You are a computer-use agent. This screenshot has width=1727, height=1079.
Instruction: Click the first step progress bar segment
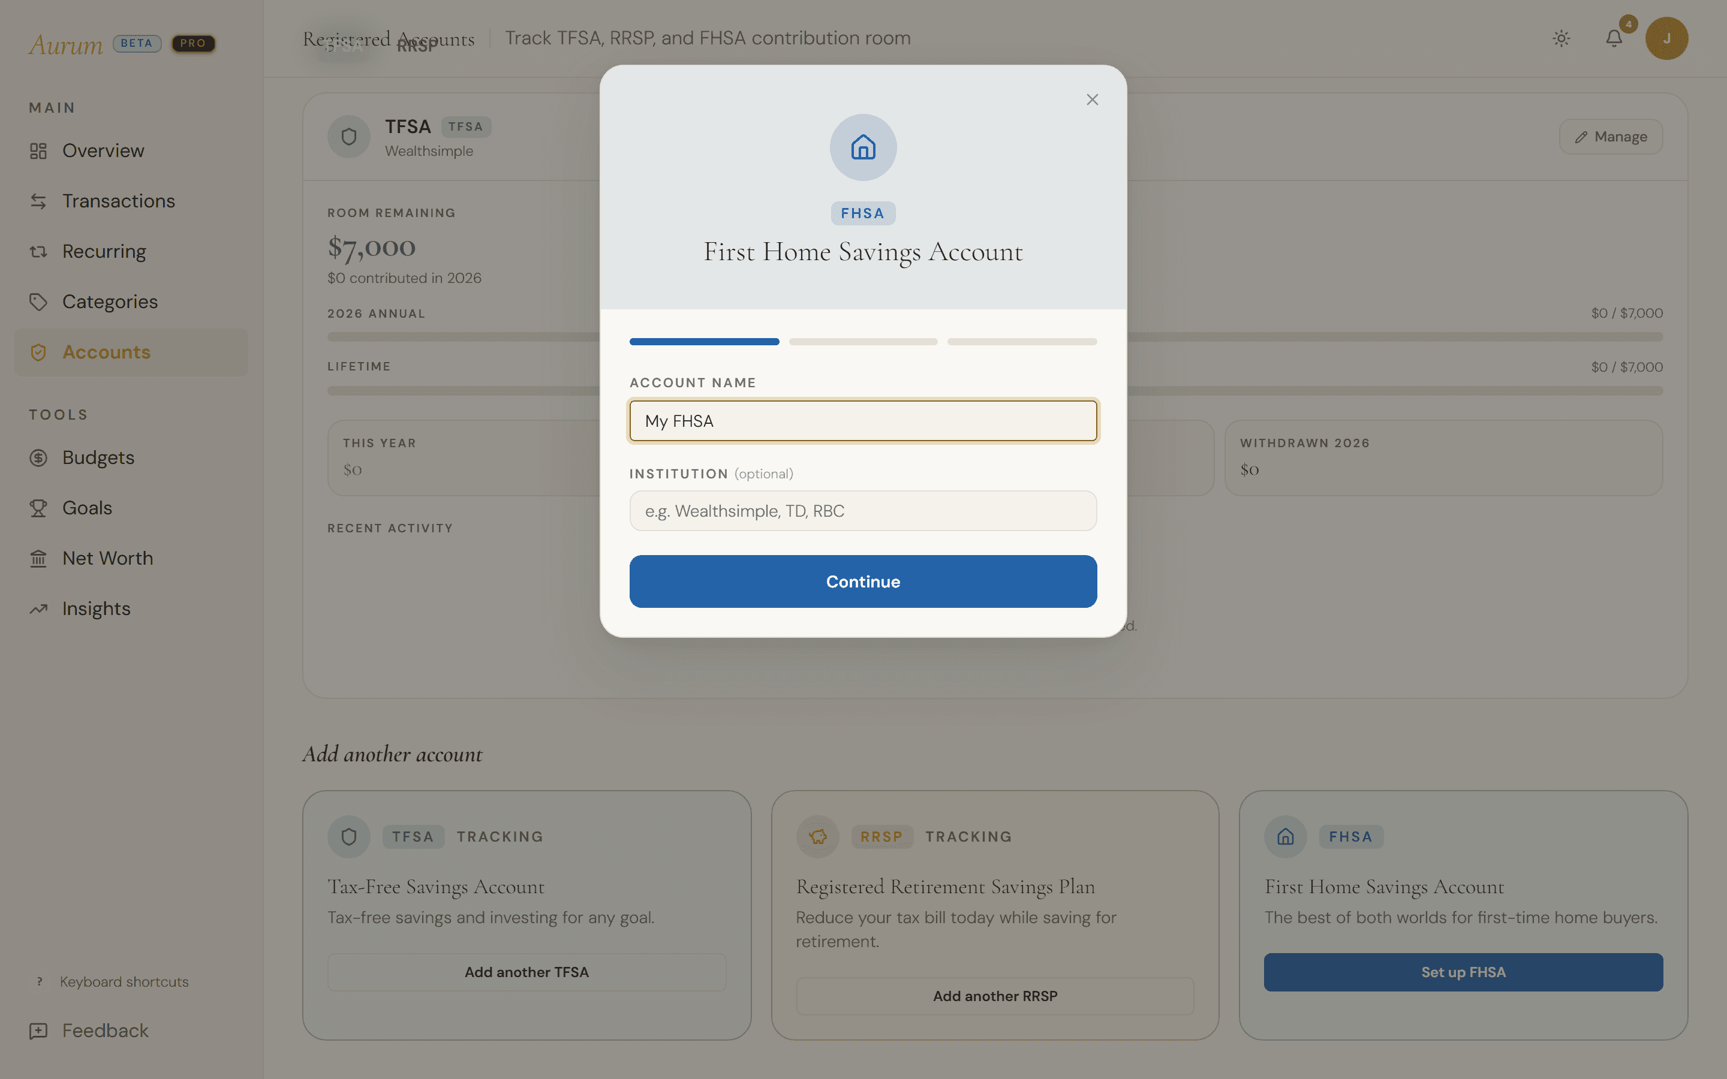pyautogui.click(x=705, y=342)
